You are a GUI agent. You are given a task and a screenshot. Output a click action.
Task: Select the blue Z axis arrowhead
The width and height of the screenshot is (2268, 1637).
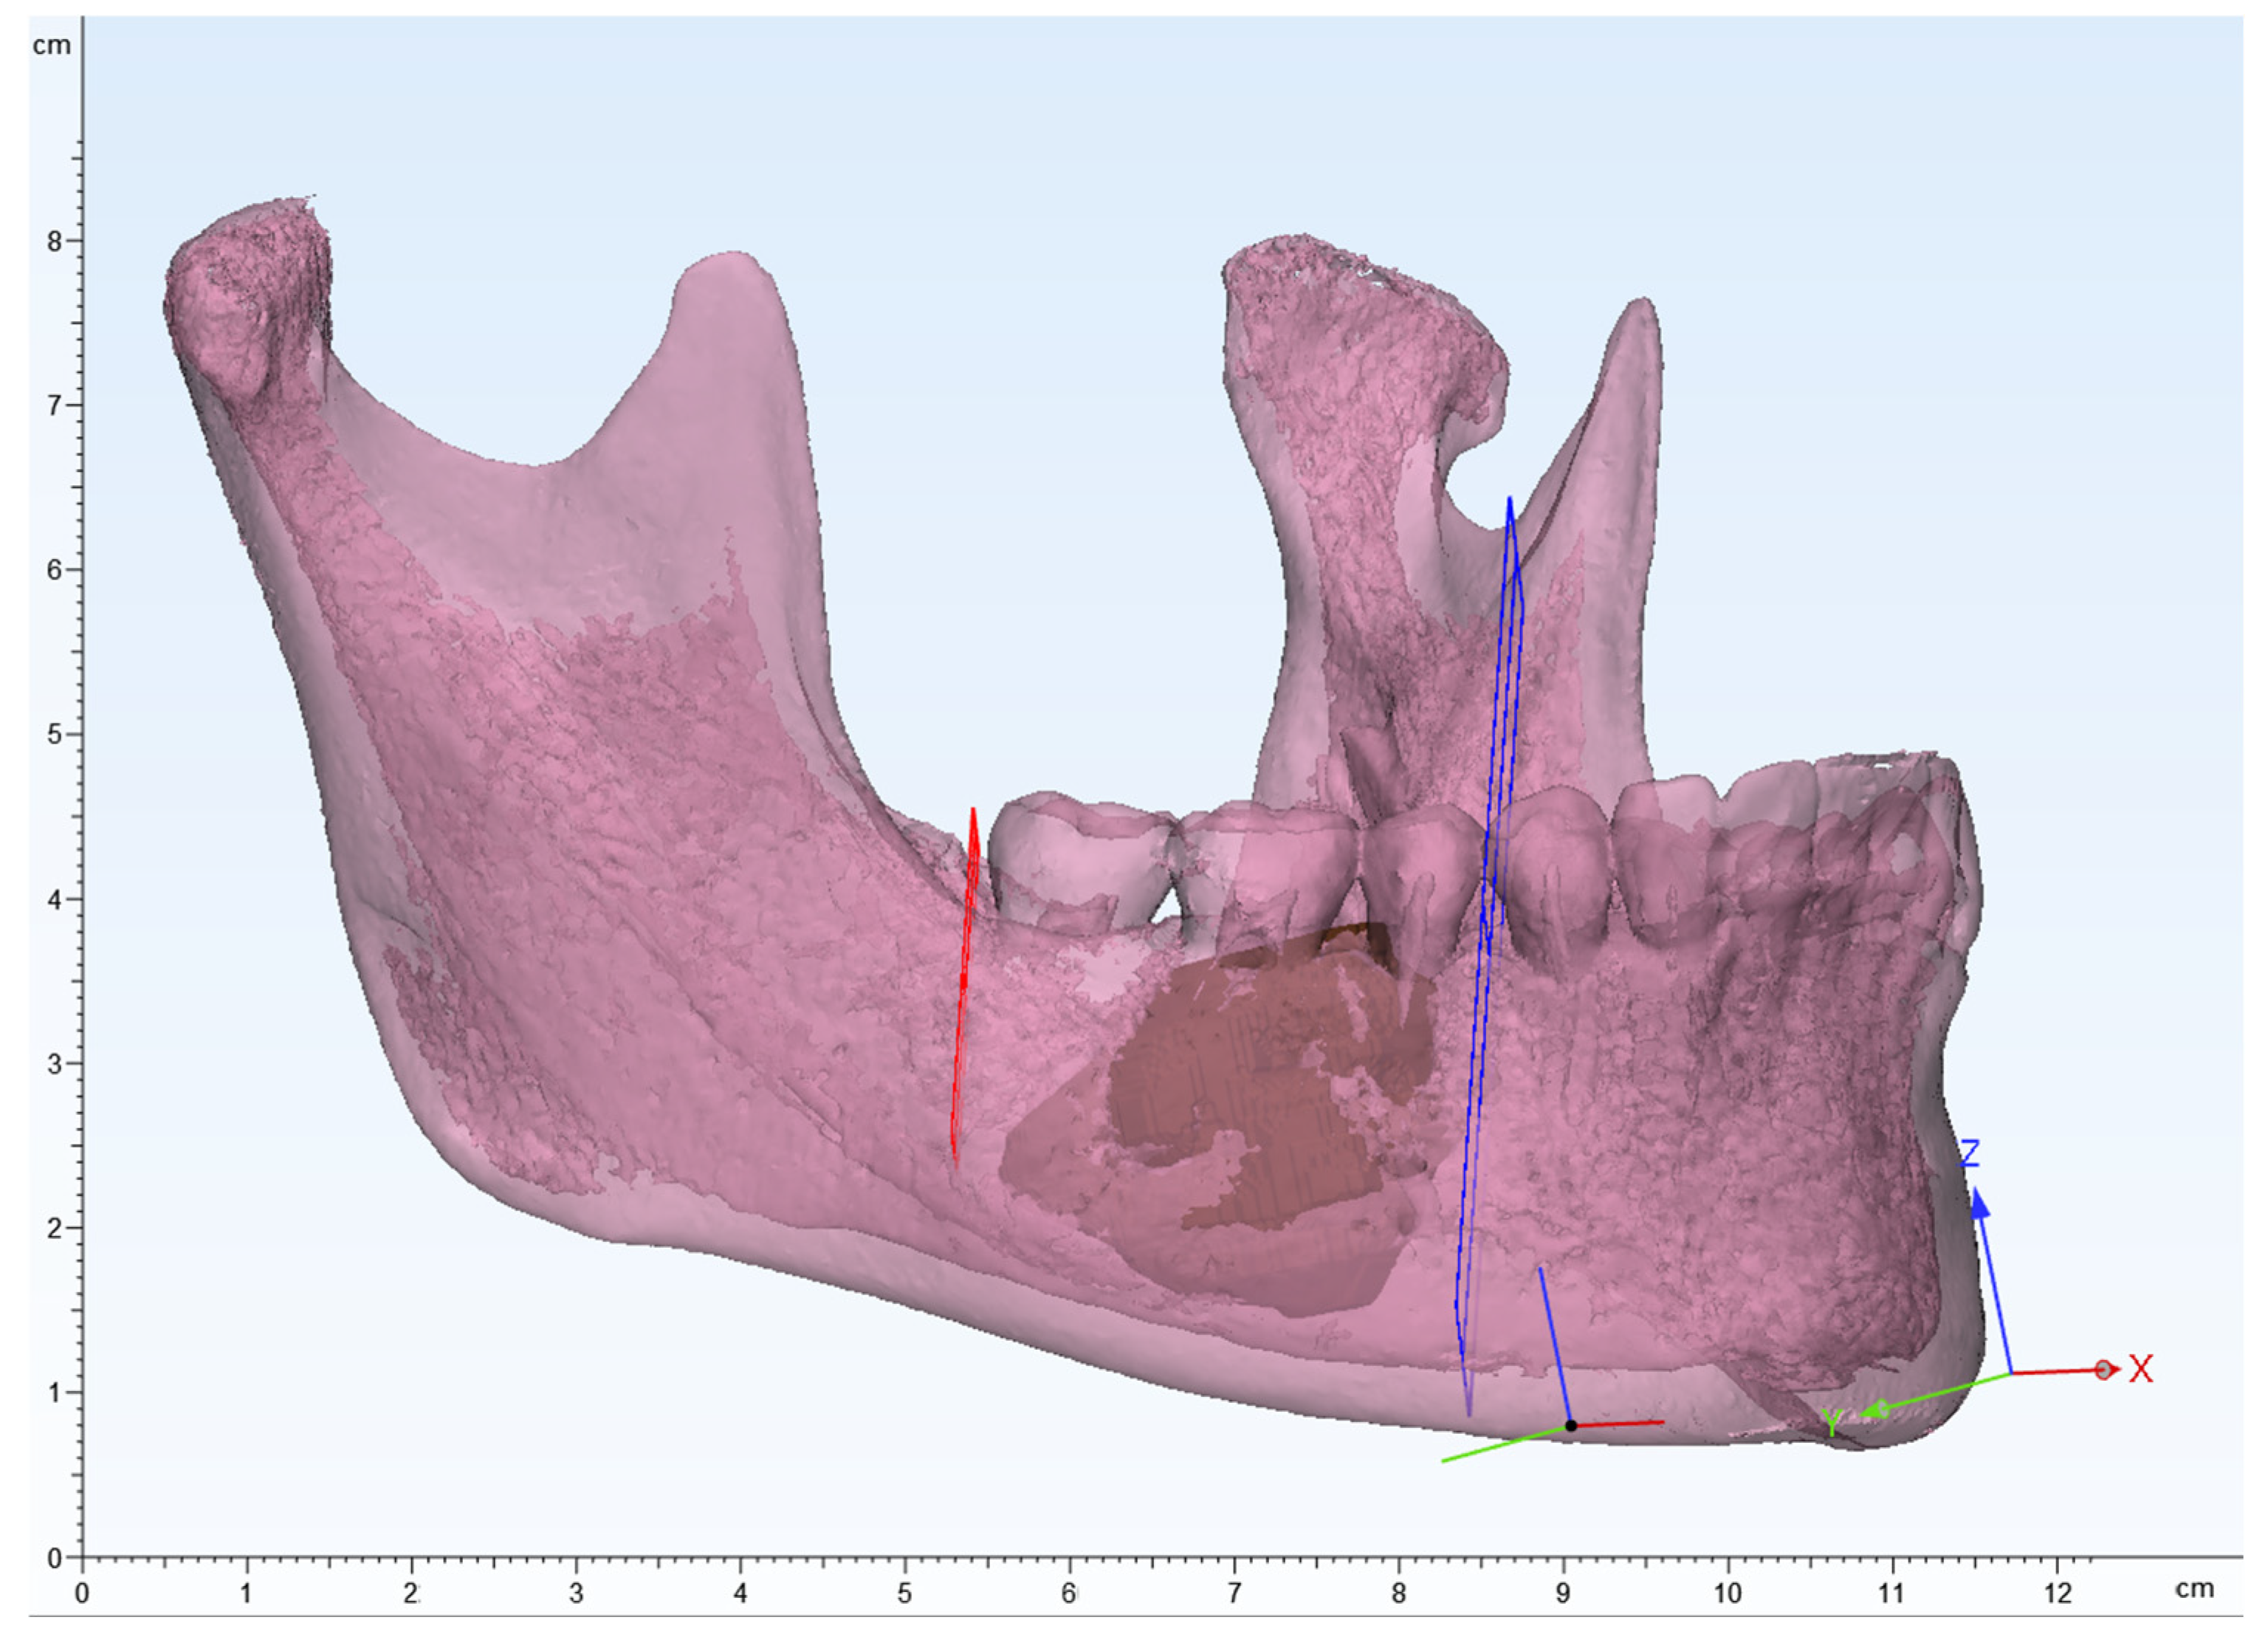click(x=1979, y=1204)
